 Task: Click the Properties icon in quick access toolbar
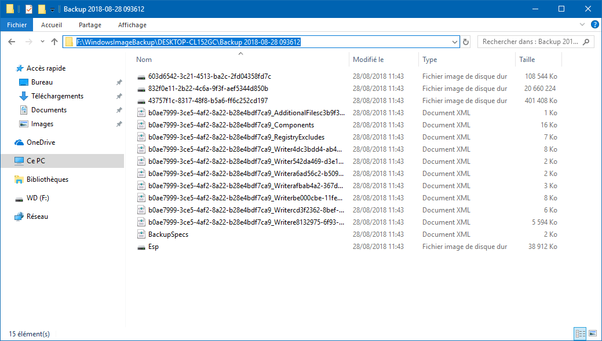tap(29, 9)
